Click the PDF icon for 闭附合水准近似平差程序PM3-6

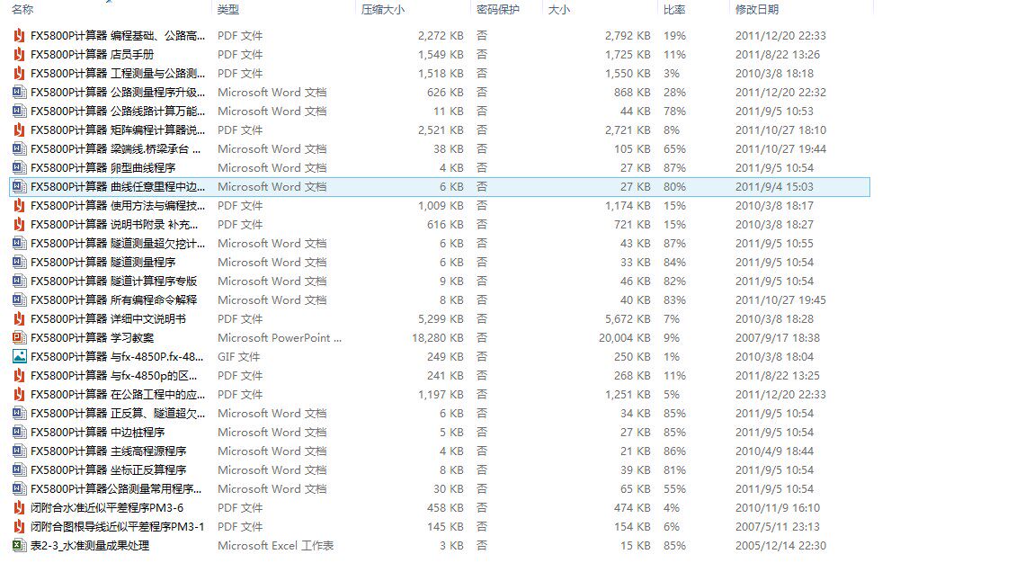click(x=20, y=508)
